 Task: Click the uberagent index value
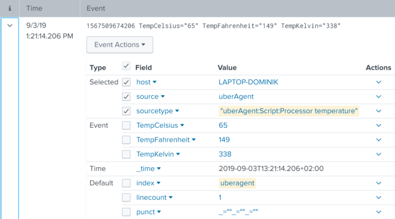[x=237, y=183]
